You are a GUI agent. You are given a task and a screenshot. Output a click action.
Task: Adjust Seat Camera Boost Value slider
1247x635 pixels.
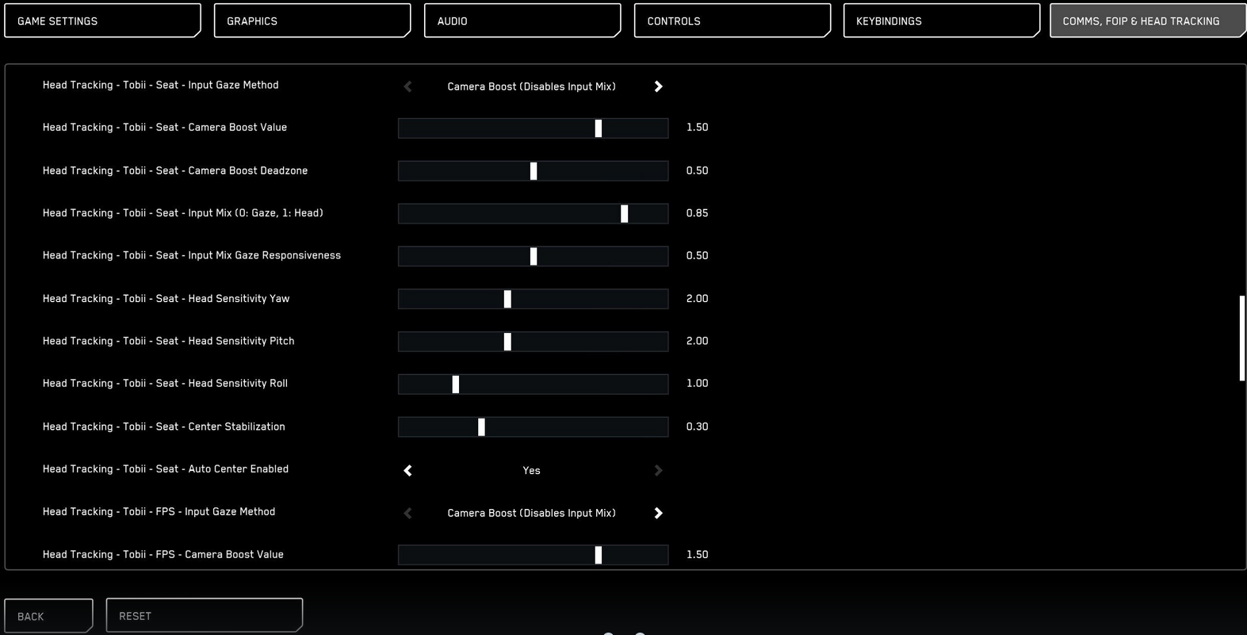[x=533, y=128]
